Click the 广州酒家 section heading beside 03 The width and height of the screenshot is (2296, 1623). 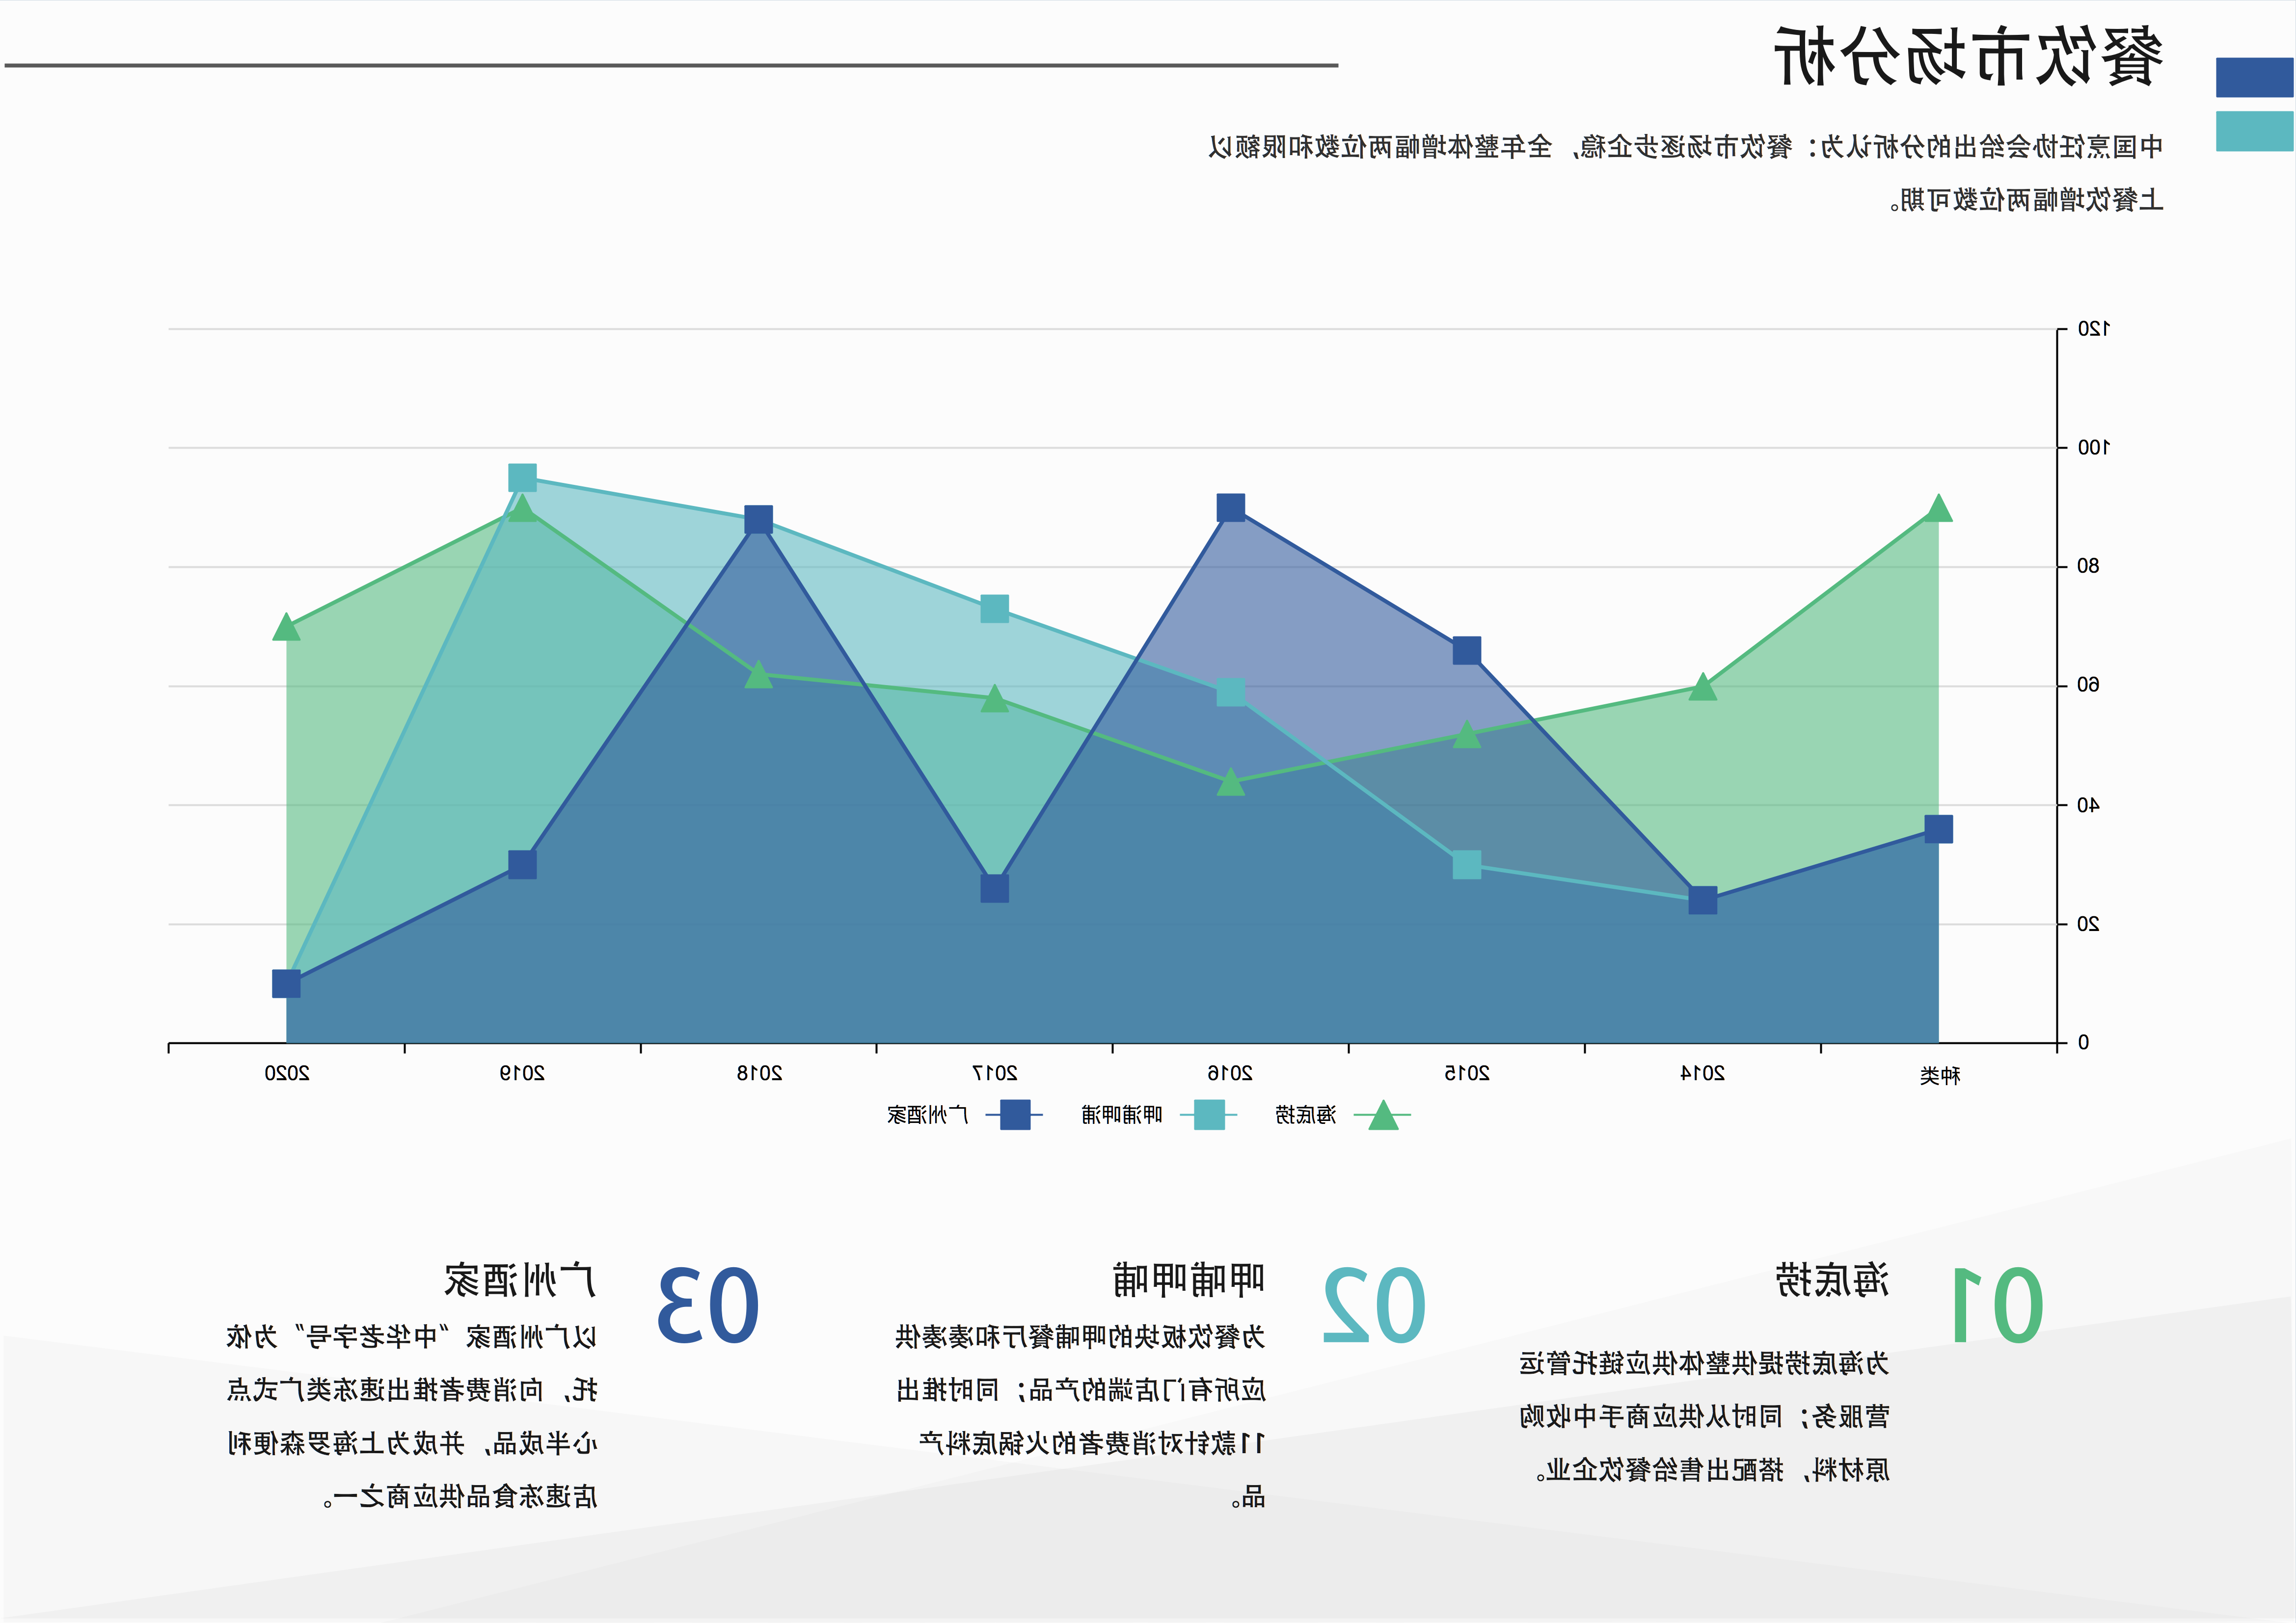pyautogui.click(x=520, y=1281)
